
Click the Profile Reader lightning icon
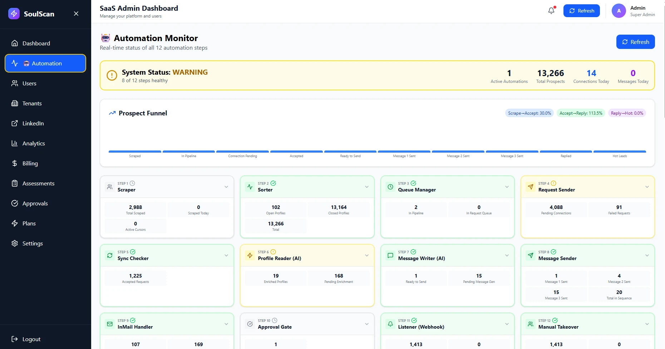pyautogui.click(x=250, y=255)
